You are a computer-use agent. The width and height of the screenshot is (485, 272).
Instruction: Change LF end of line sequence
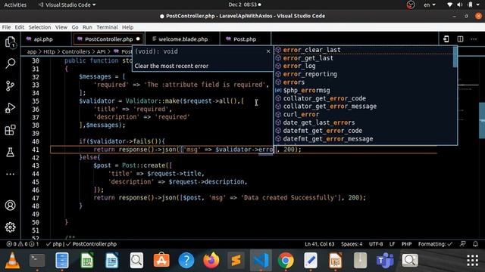tap(392, 244)
